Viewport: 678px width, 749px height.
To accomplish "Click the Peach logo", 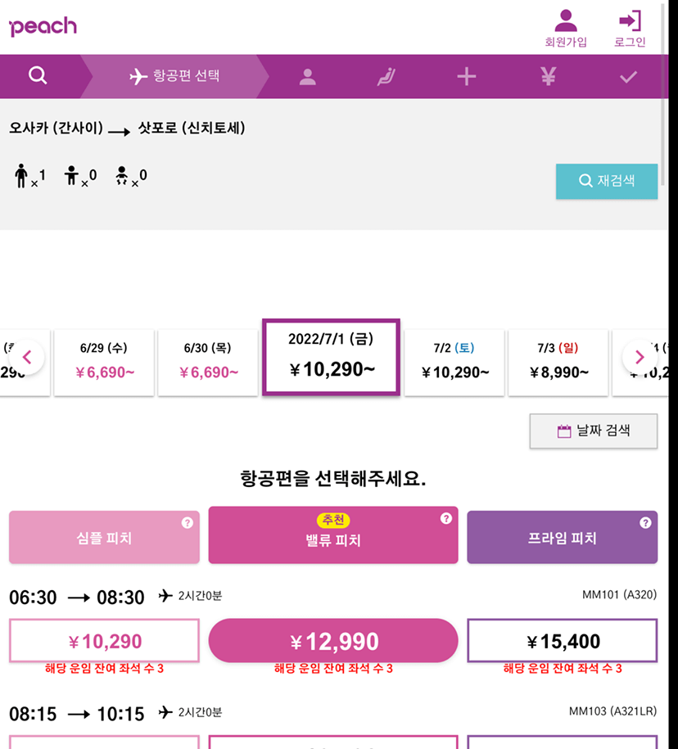I will [x=43, y=26].
